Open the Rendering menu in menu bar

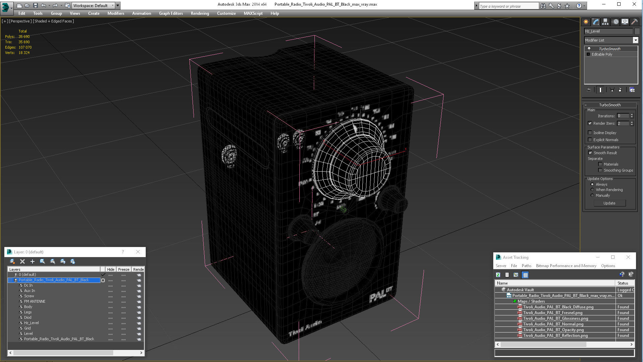200,13
